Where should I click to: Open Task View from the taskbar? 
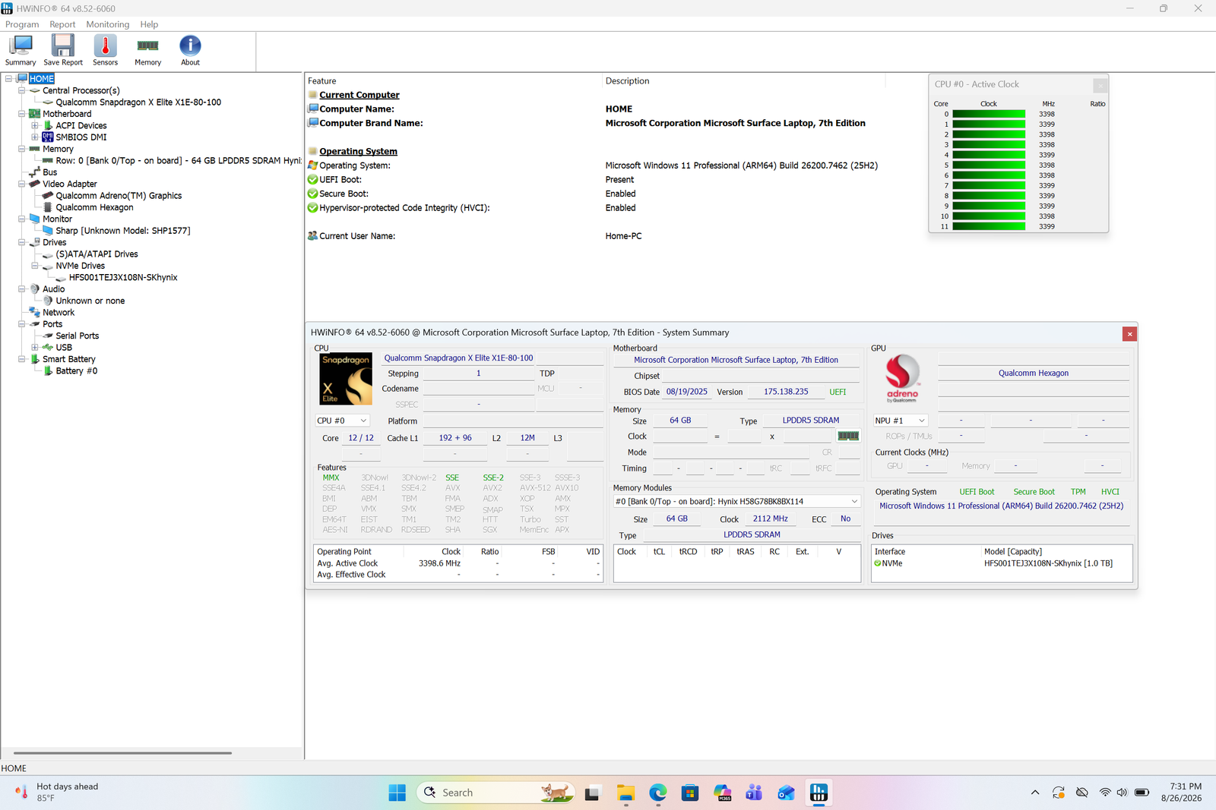(x=593, y=793)
